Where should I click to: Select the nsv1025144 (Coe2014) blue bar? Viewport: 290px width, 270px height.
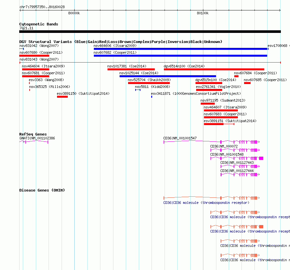click(168, 76)
